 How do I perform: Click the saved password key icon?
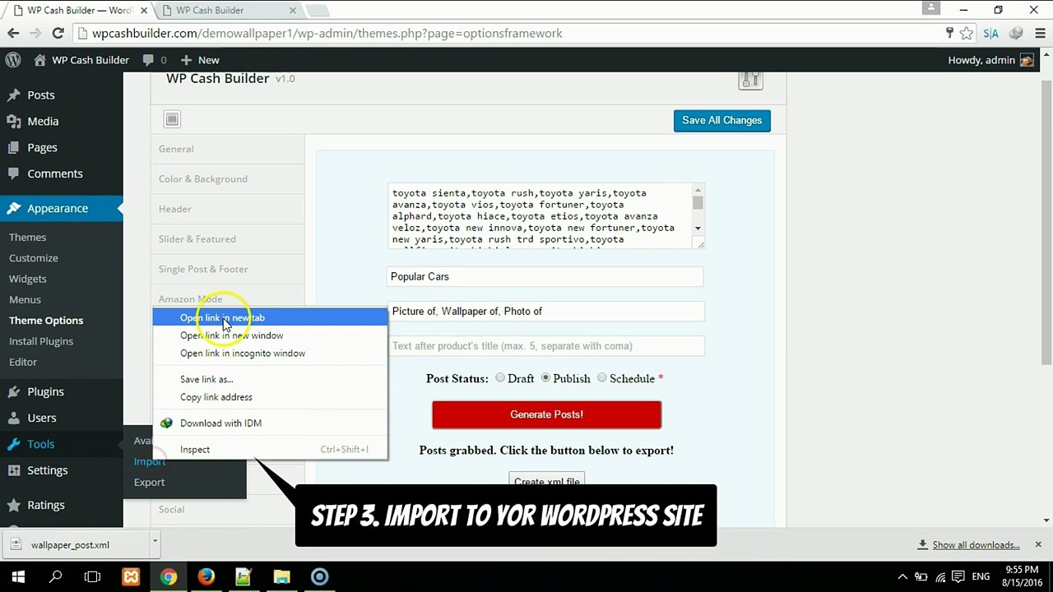click(950, 34)
